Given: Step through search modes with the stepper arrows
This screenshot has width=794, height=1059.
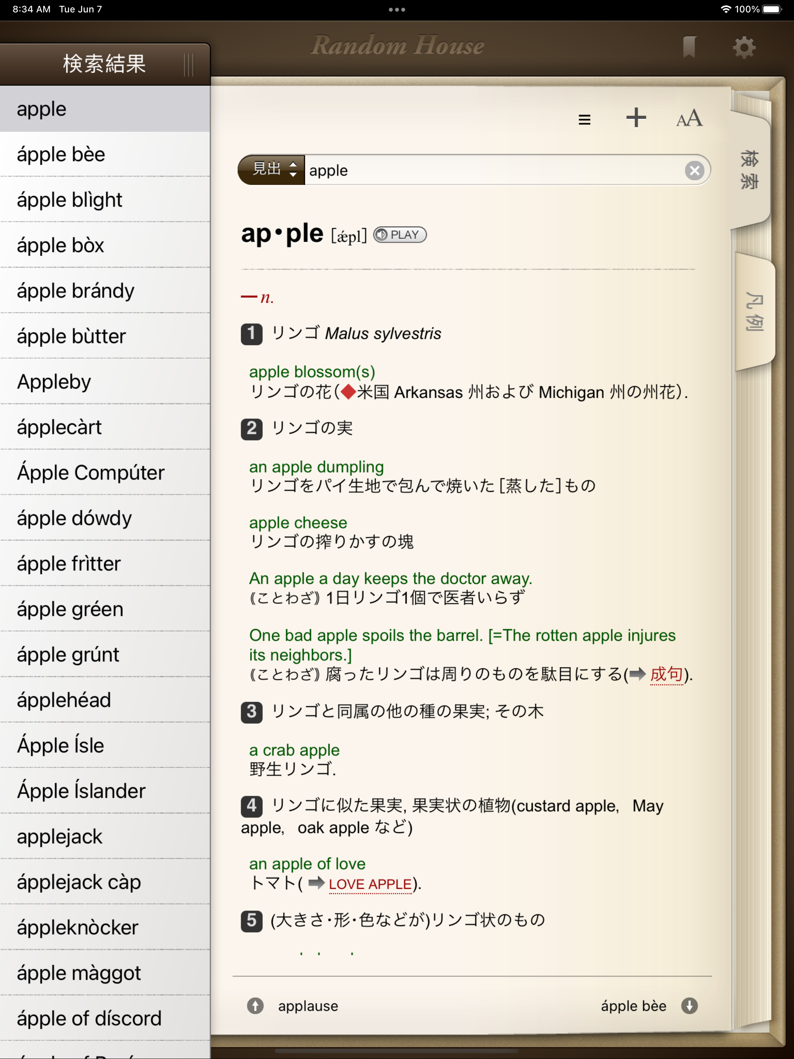Looking at the screenshot, I should coord(293,170).
